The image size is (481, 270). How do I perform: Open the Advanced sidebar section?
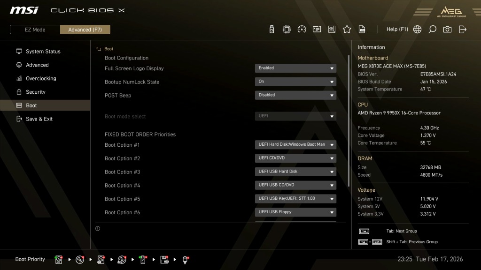click(45, 65)
